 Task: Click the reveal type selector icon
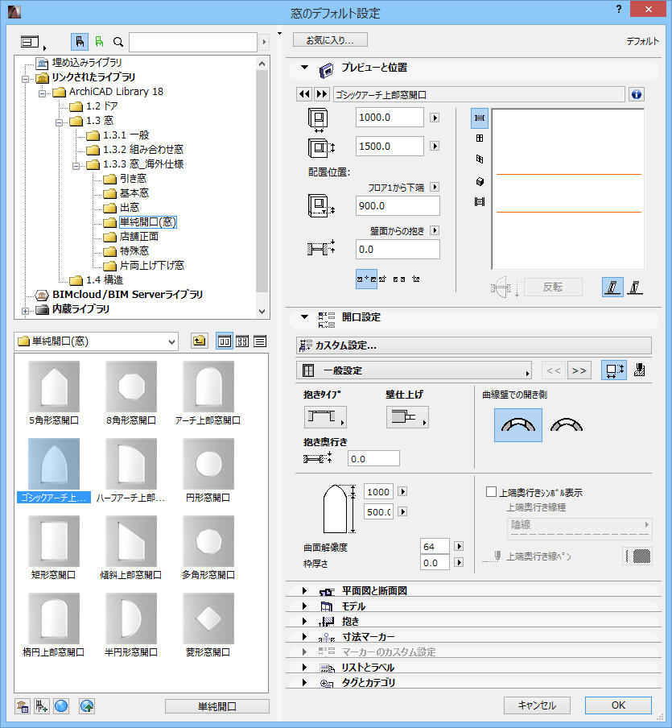(325, 417)
